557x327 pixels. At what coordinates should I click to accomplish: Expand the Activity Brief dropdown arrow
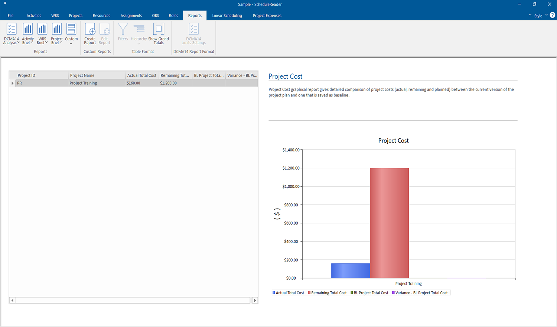(33, 43)
